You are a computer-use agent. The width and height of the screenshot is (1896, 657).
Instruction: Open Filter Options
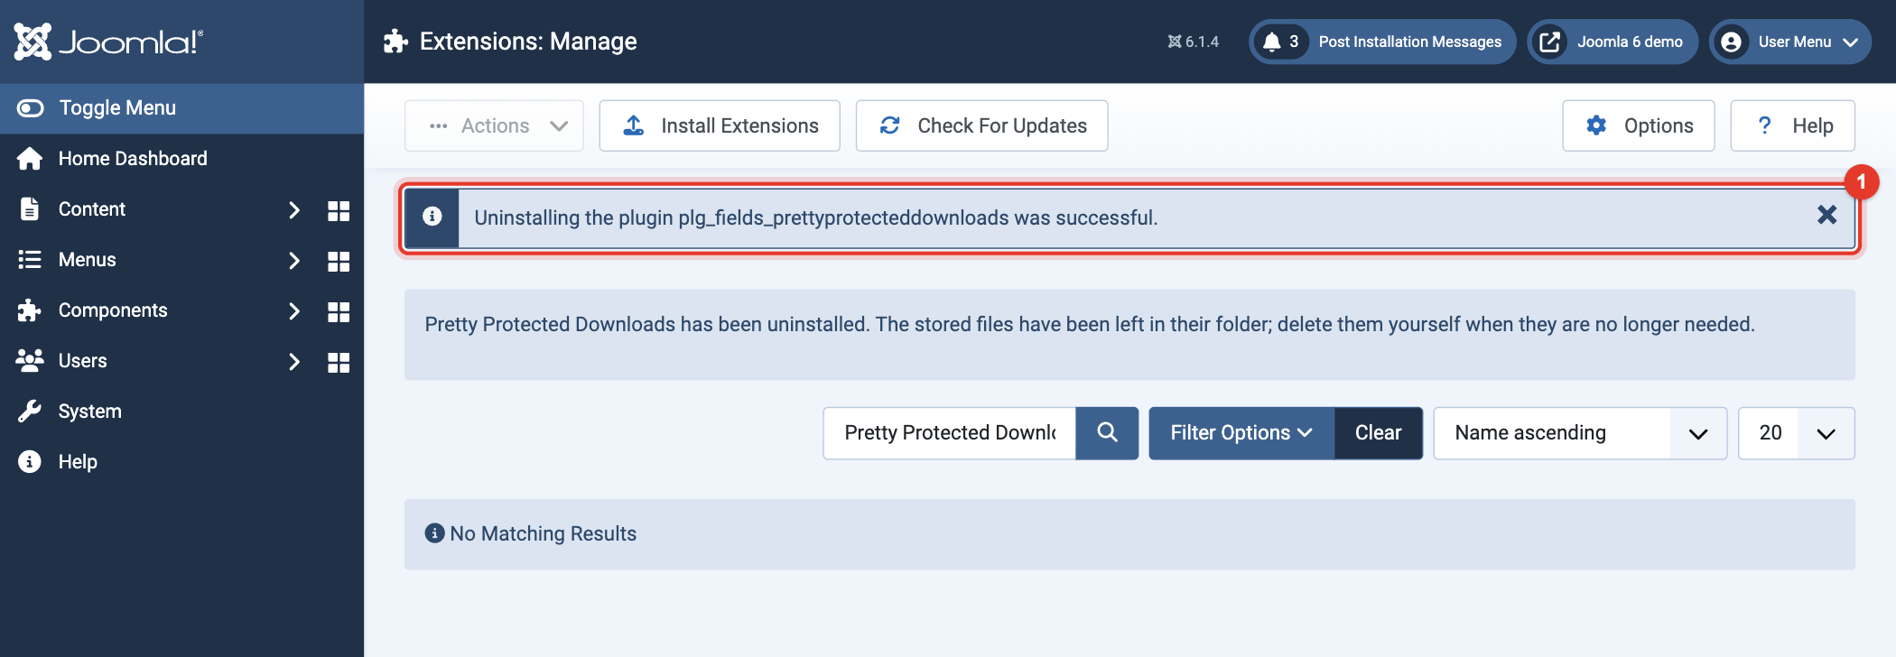pos(1241,433)
